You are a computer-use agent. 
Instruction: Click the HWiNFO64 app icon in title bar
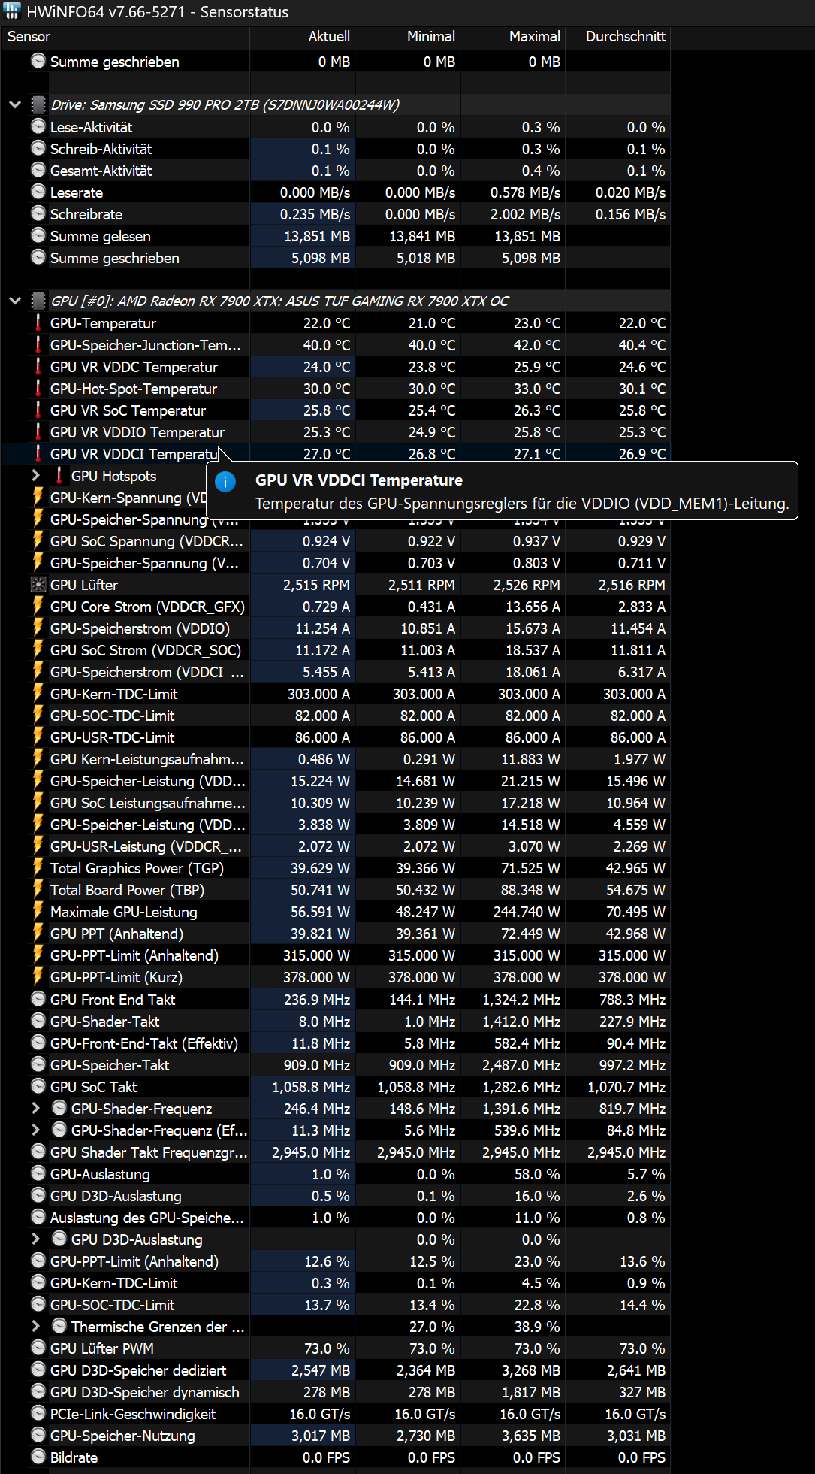click(x=12, y=11)
